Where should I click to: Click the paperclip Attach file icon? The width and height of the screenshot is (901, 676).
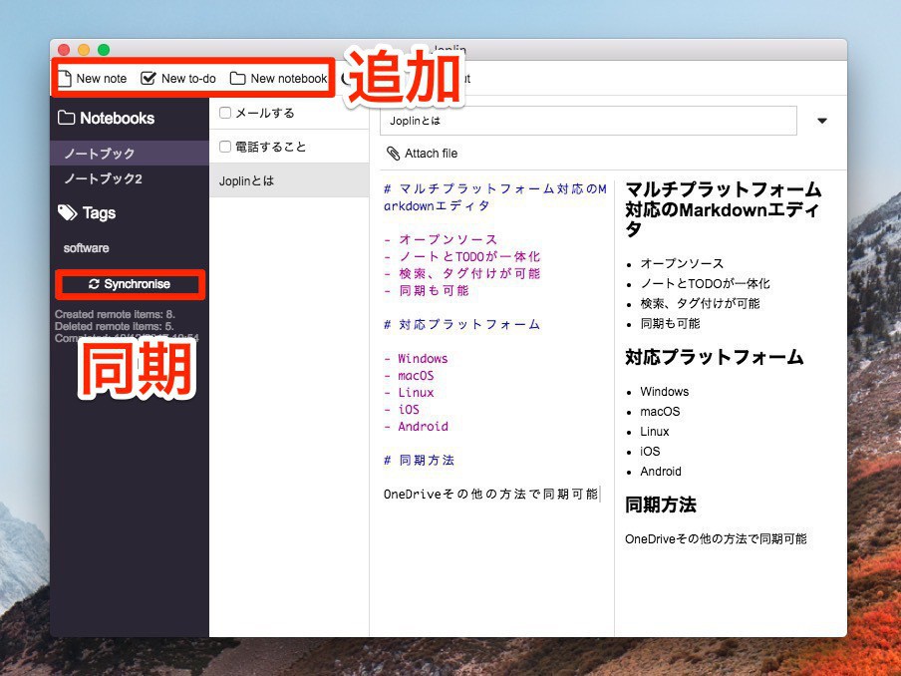[x=393, y=154]
